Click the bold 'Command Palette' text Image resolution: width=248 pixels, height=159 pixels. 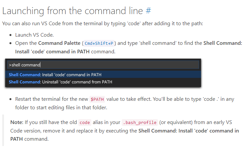tap(59, 43)
